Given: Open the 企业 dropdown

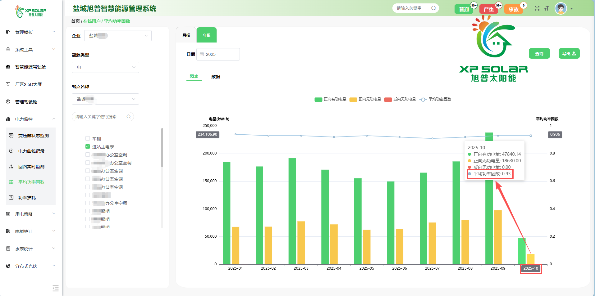Looking at the screenshot, I should 118,36.
